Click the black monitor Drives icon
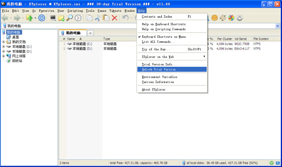 click(x=53, y=18)
